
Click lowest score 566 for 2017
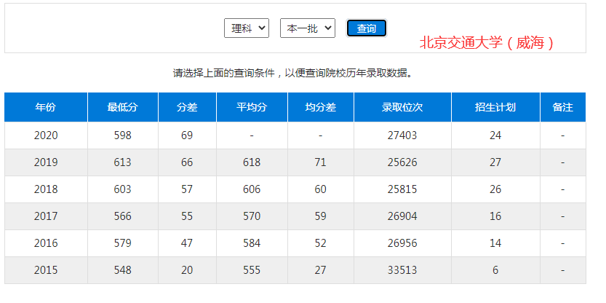[122, 216]
